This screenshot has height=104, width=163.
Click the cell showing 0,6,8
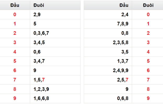coord(108,99)
